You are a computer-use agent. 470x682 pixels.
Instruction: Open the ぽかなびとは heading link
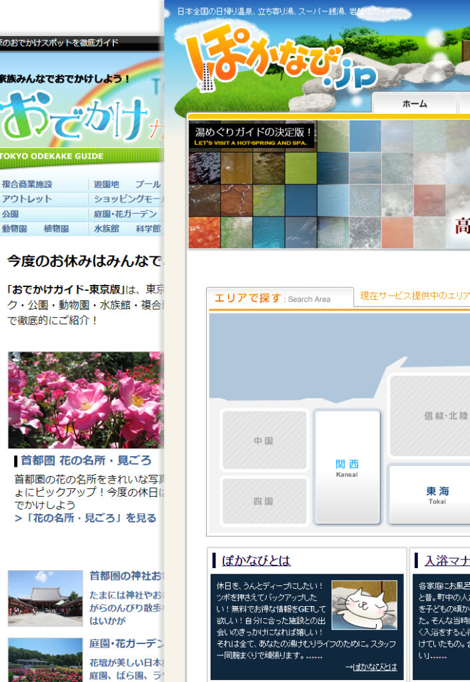256,560
